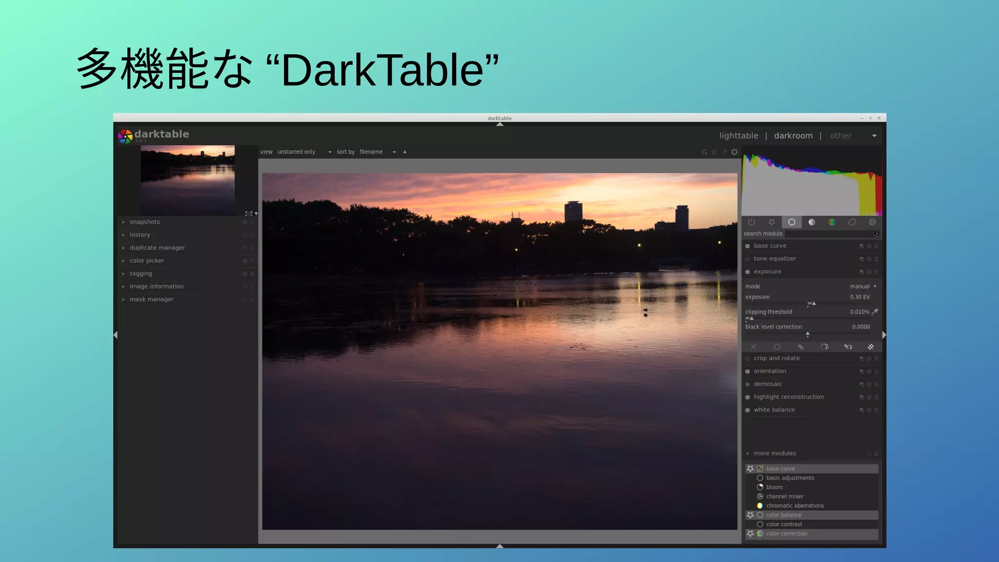Screen dimensions: 999x562
Task: Switch to darkroom view
Action: pyautogui.click(x=793, y=136)
